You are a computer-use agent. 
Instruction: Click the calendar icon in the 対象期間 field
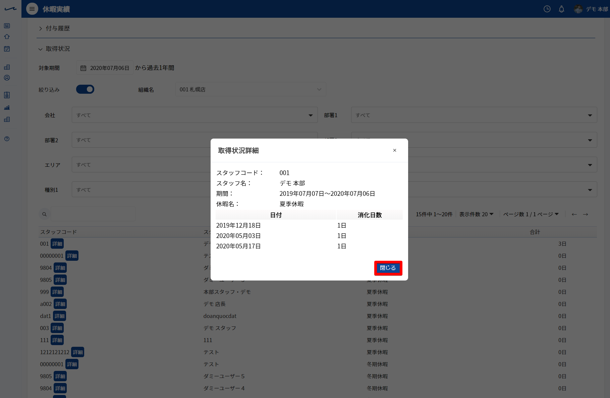coord(83,68)
